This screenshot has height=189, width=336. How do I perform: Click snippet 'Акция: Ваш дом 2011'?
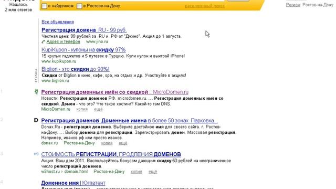(136, 163)
